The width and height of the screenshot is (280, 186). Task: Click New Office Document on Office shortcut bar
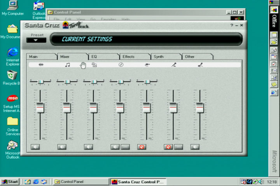pyautogui.click(x=274, y=34)
